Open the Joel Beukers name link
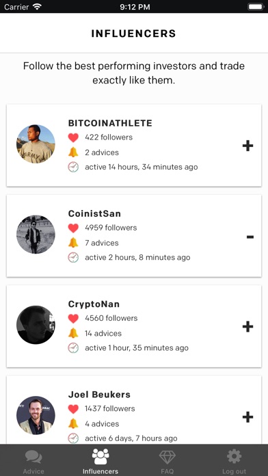 [x=99, y=395]
